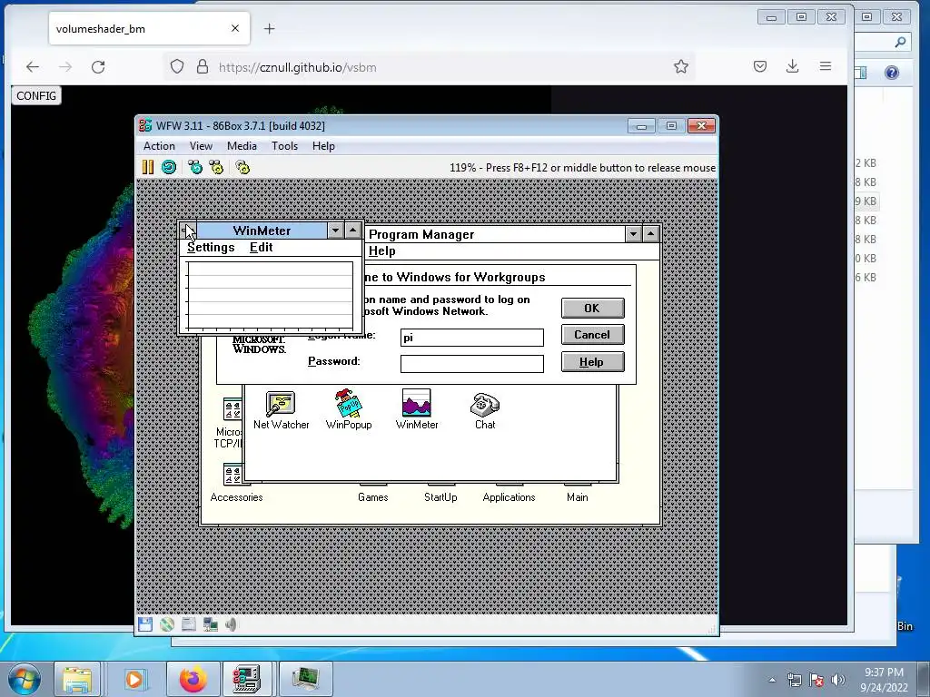Click the padlock site security icon
This screenshot has width=930, height=697.
click(203, 66)
